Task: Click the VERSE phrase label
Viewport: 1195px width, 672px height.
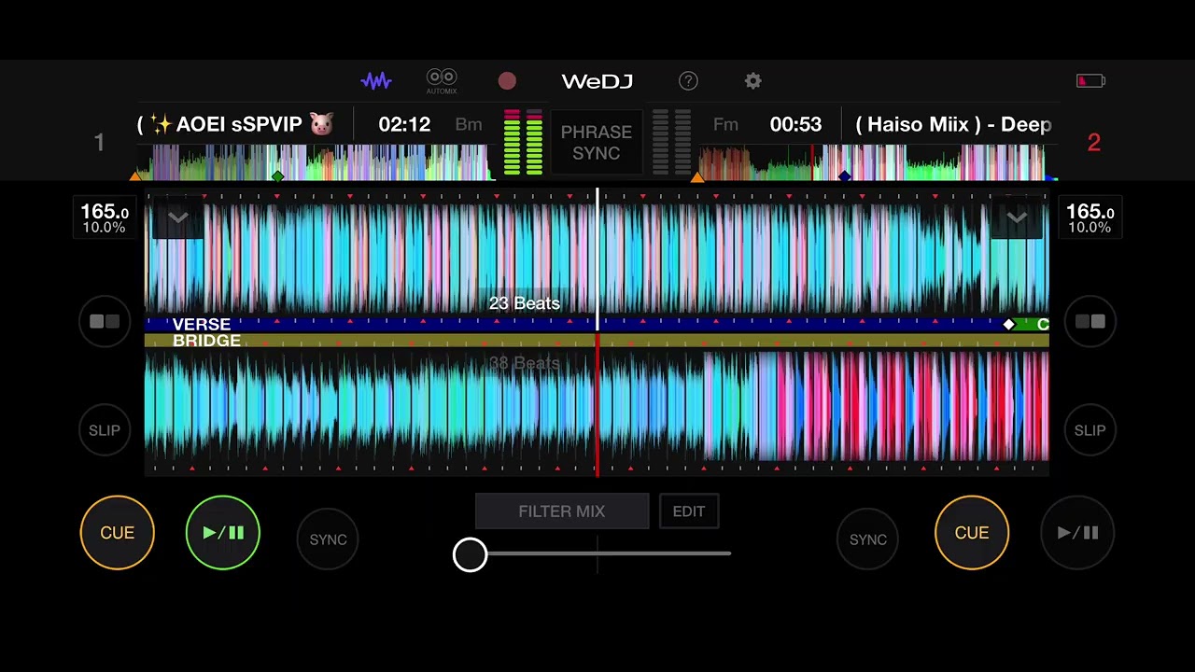Action: 202,324
